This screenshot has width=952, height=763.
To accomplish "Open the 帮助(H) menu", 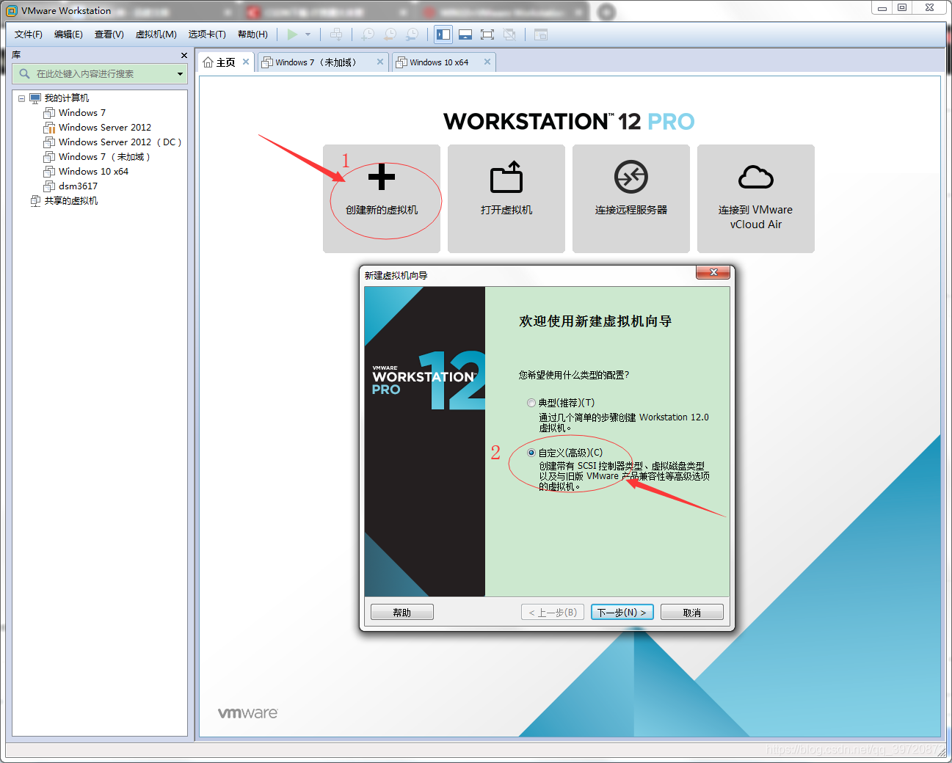I will [x=252, y=34].
